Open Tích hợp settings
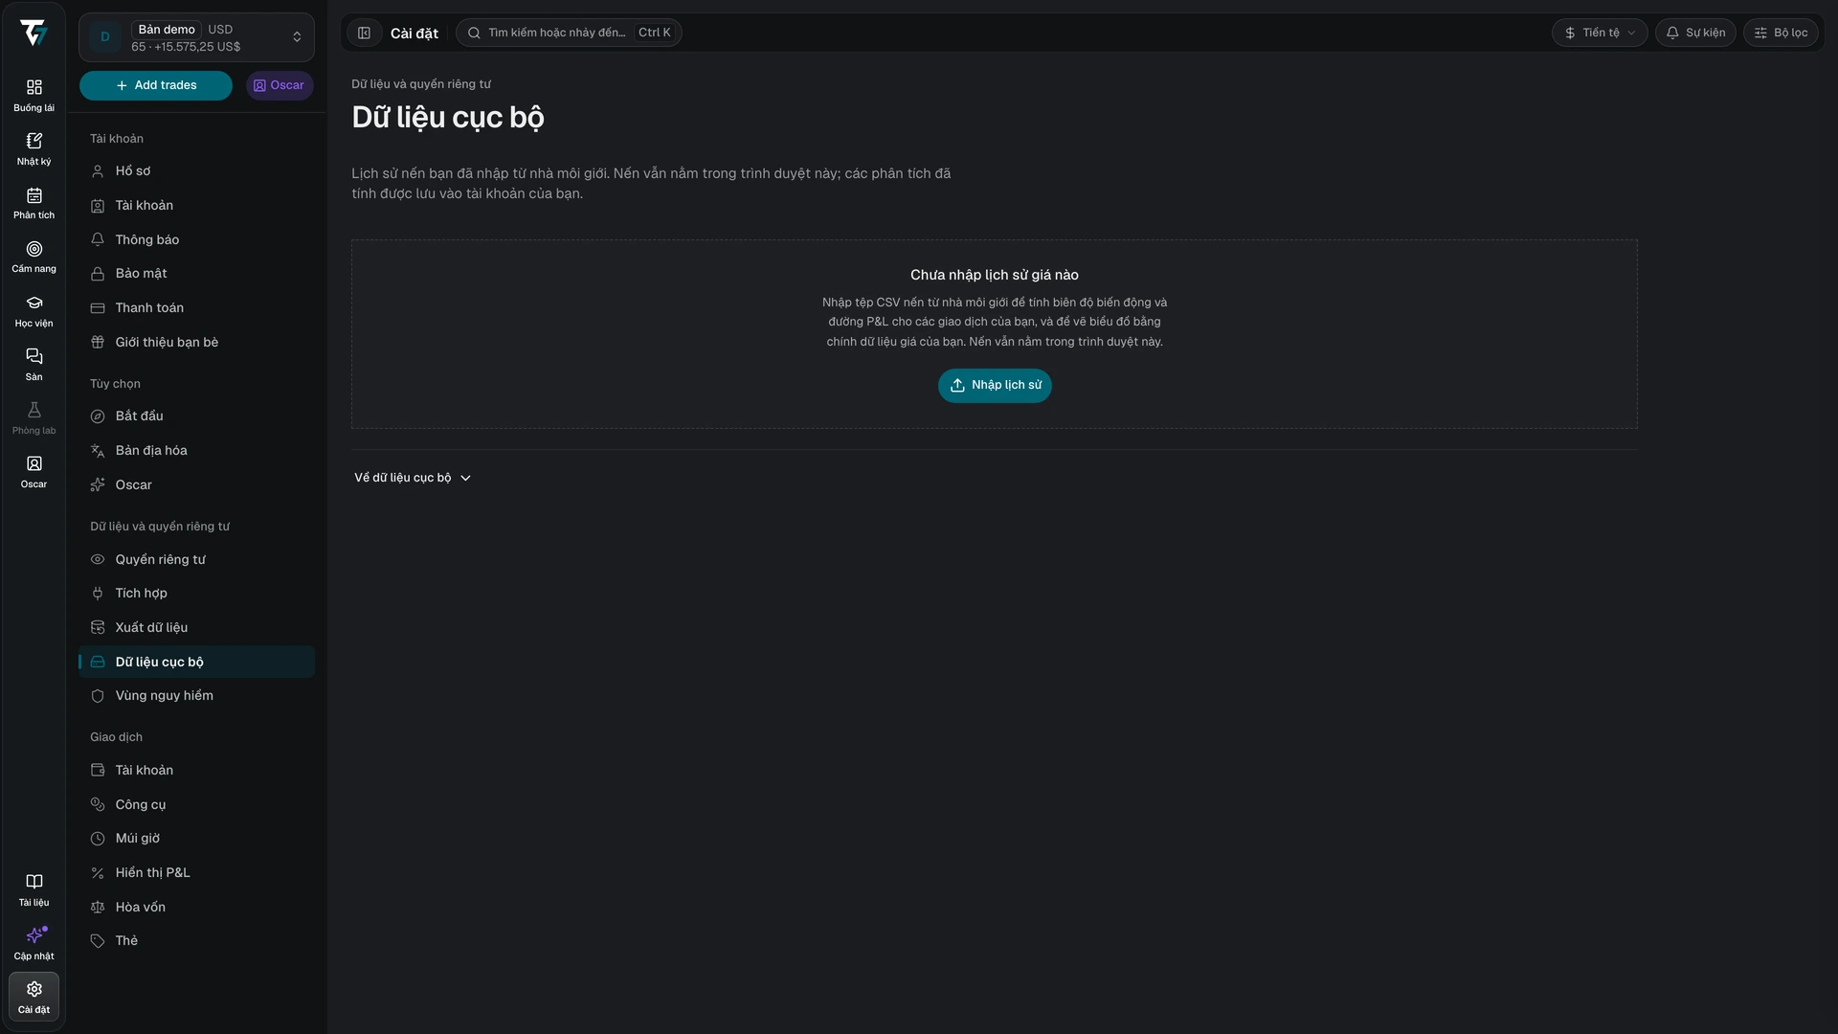This screenshot has width=1838, height=1034. tap(196, 594)
